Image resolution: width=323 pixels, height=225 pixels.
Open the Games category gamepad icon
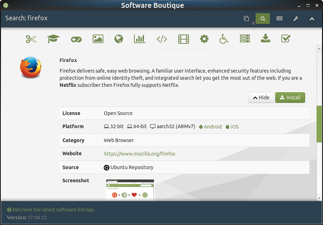coord(76,39)
